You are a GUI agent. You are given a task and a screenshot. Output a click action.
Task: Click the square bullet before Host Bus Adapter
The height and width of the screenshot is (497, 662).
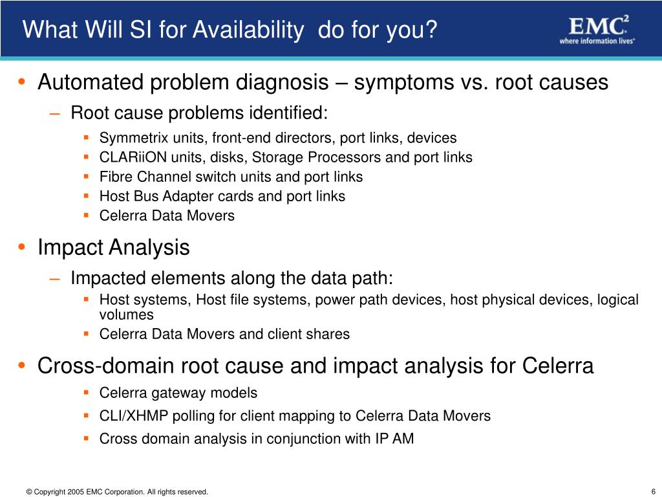(x=86, y=195)
